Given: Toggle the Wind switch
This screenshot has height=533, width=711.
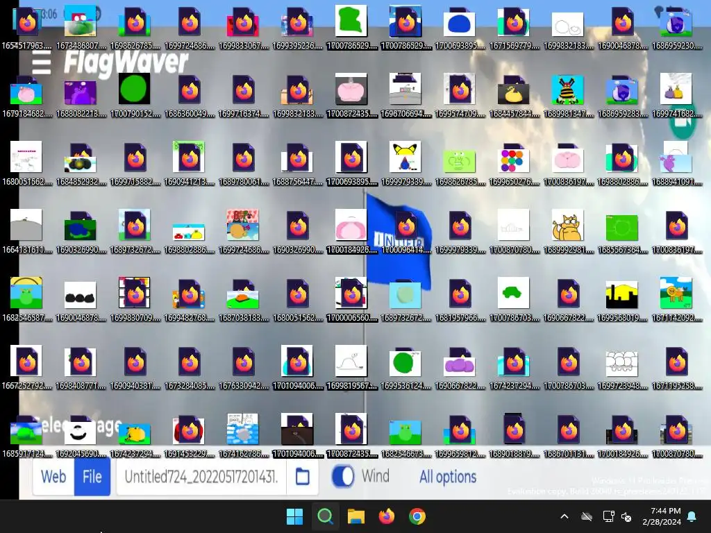Looking at the screenshot, I should click(x=343, y=476).
